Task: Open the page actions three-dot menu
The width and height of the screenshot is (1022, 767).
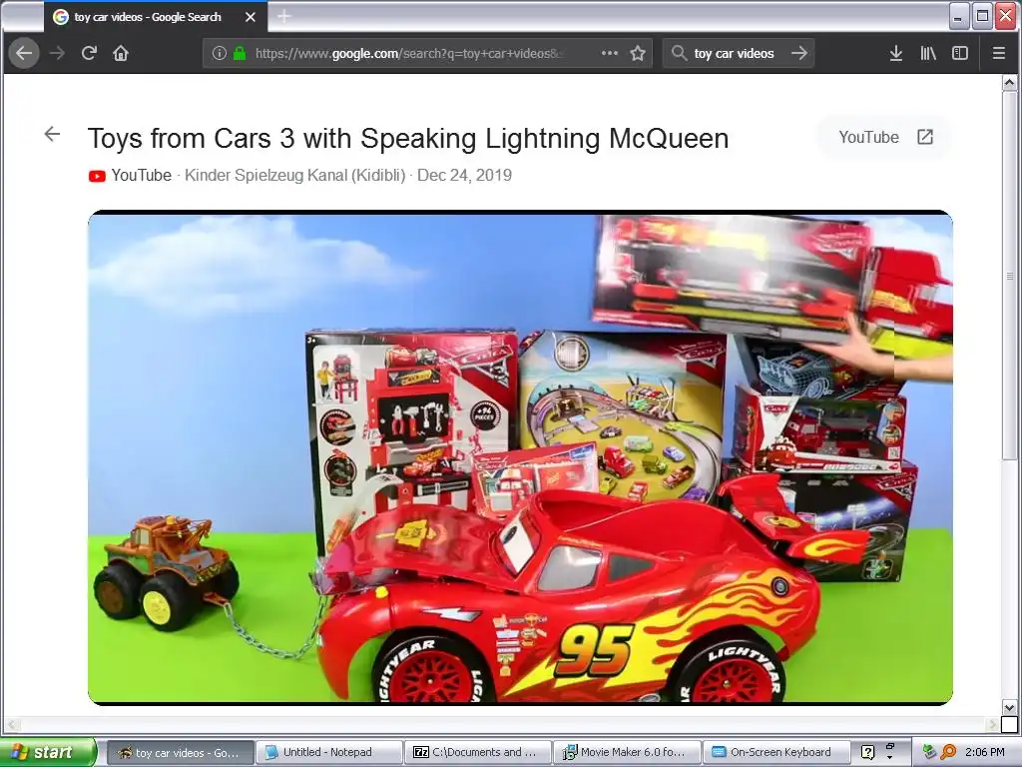Action: point(610,53)
